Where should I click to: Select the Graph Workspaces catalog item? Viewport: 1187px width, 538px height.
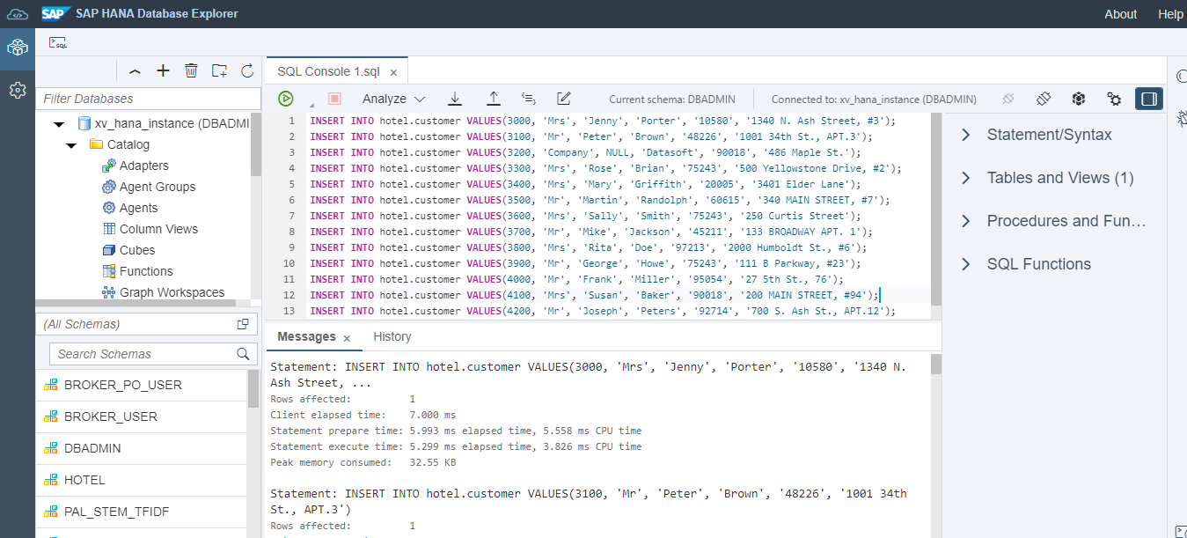pos(172,292)
